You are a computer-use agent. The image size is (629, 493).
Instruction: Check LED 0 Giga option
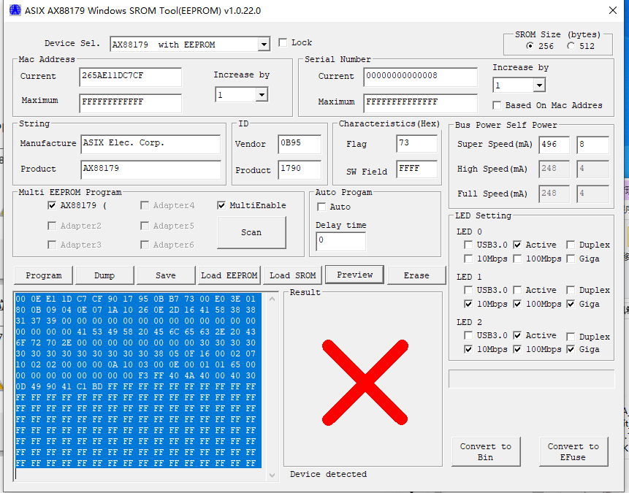571,259
